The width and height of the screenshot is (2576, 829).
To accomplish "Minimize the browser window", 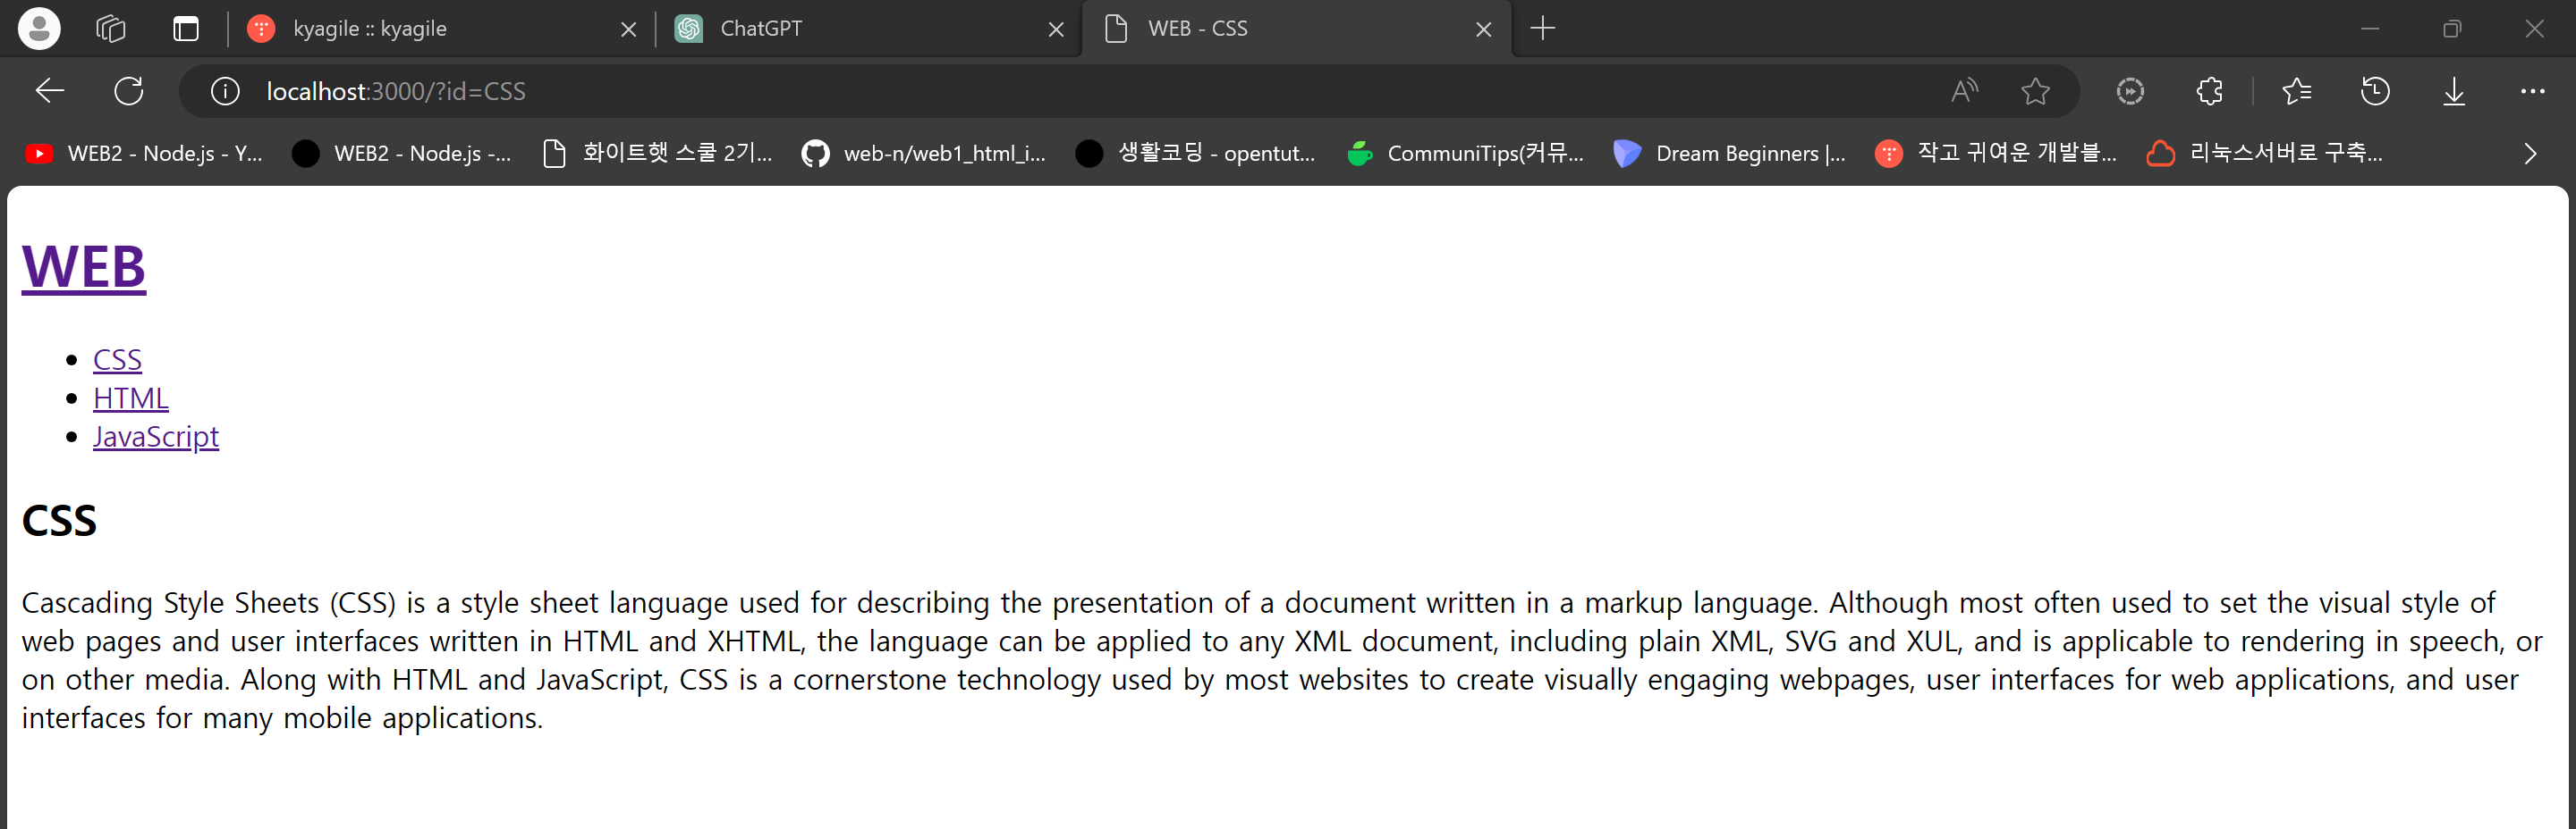I will (x=2370, y=29).
